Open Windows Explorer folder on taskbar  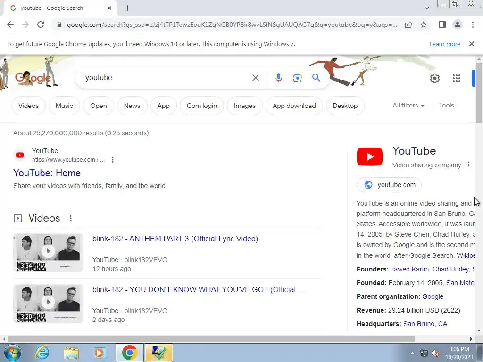[x=71, y=353]
